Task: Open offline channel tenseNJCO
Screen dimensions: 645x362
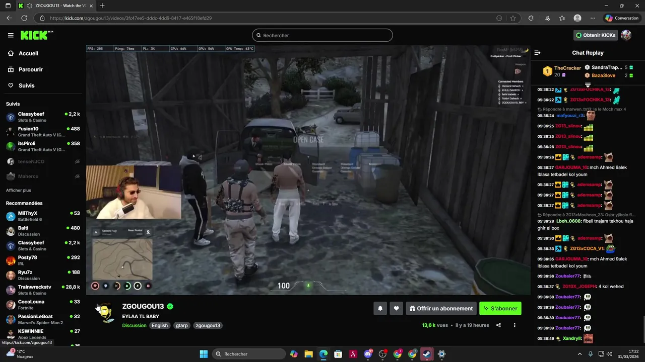Action: pyautogui.click(x=43, y=161)
